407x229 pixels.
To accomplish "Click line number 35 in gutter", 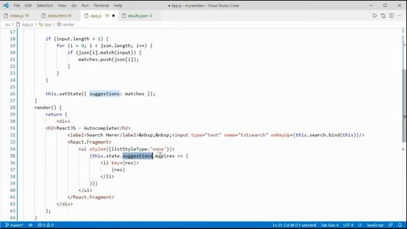I will click(x=13, y=156).
